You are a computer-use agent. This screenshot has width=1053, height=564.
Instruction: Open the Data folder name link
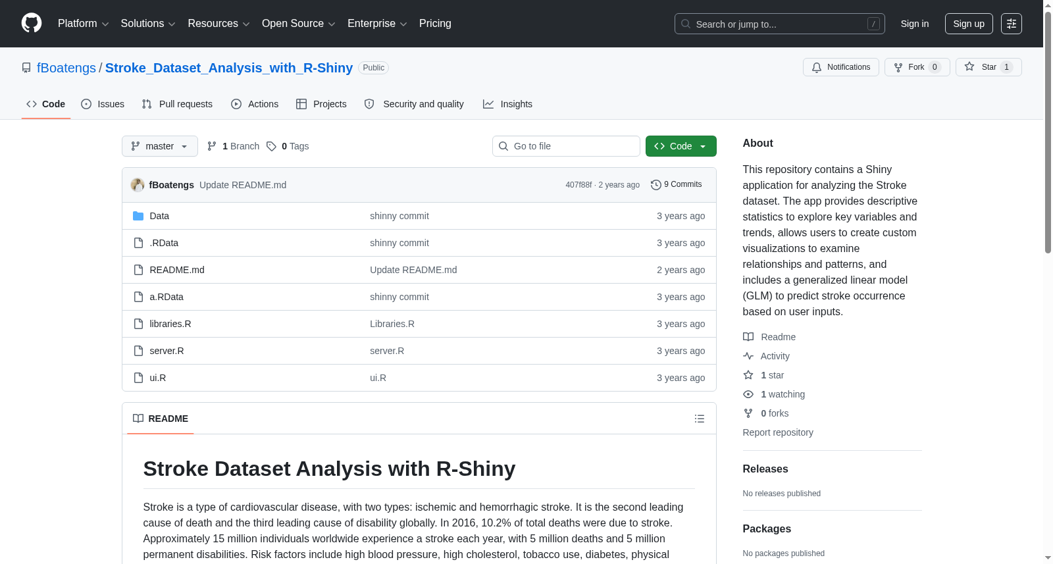tap(159, 216)
